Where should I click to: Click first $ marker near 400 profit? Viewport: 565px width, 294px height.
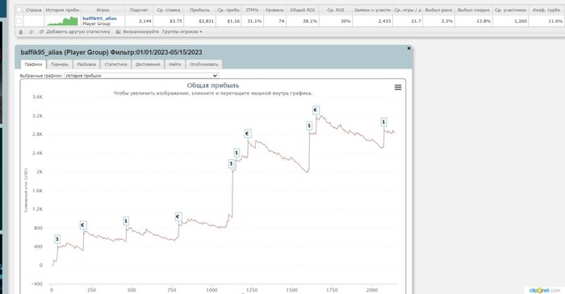(57, 239)
